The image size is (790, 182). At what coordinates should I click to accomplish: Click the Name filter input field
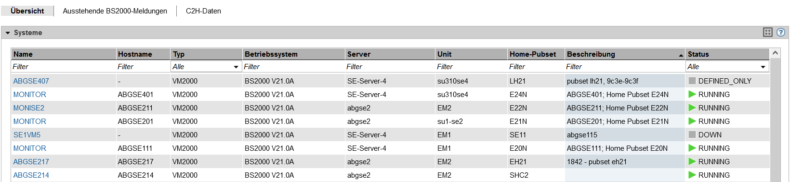(63, 67)
